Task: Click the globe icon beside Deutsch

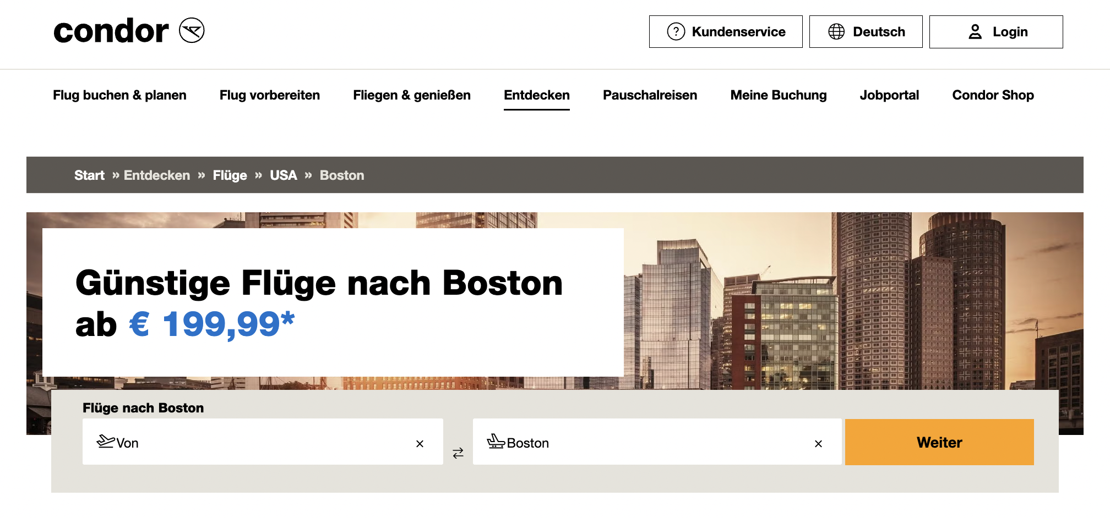Action: click(x=836, y=32)
